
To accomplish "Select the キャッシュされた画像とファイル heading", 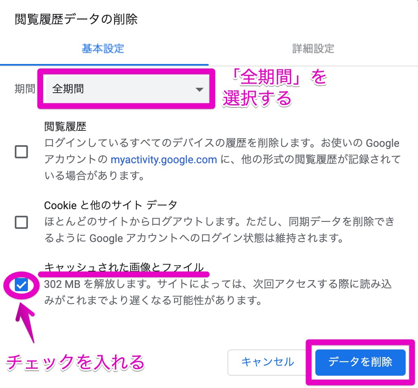I will tap(124, 267).
